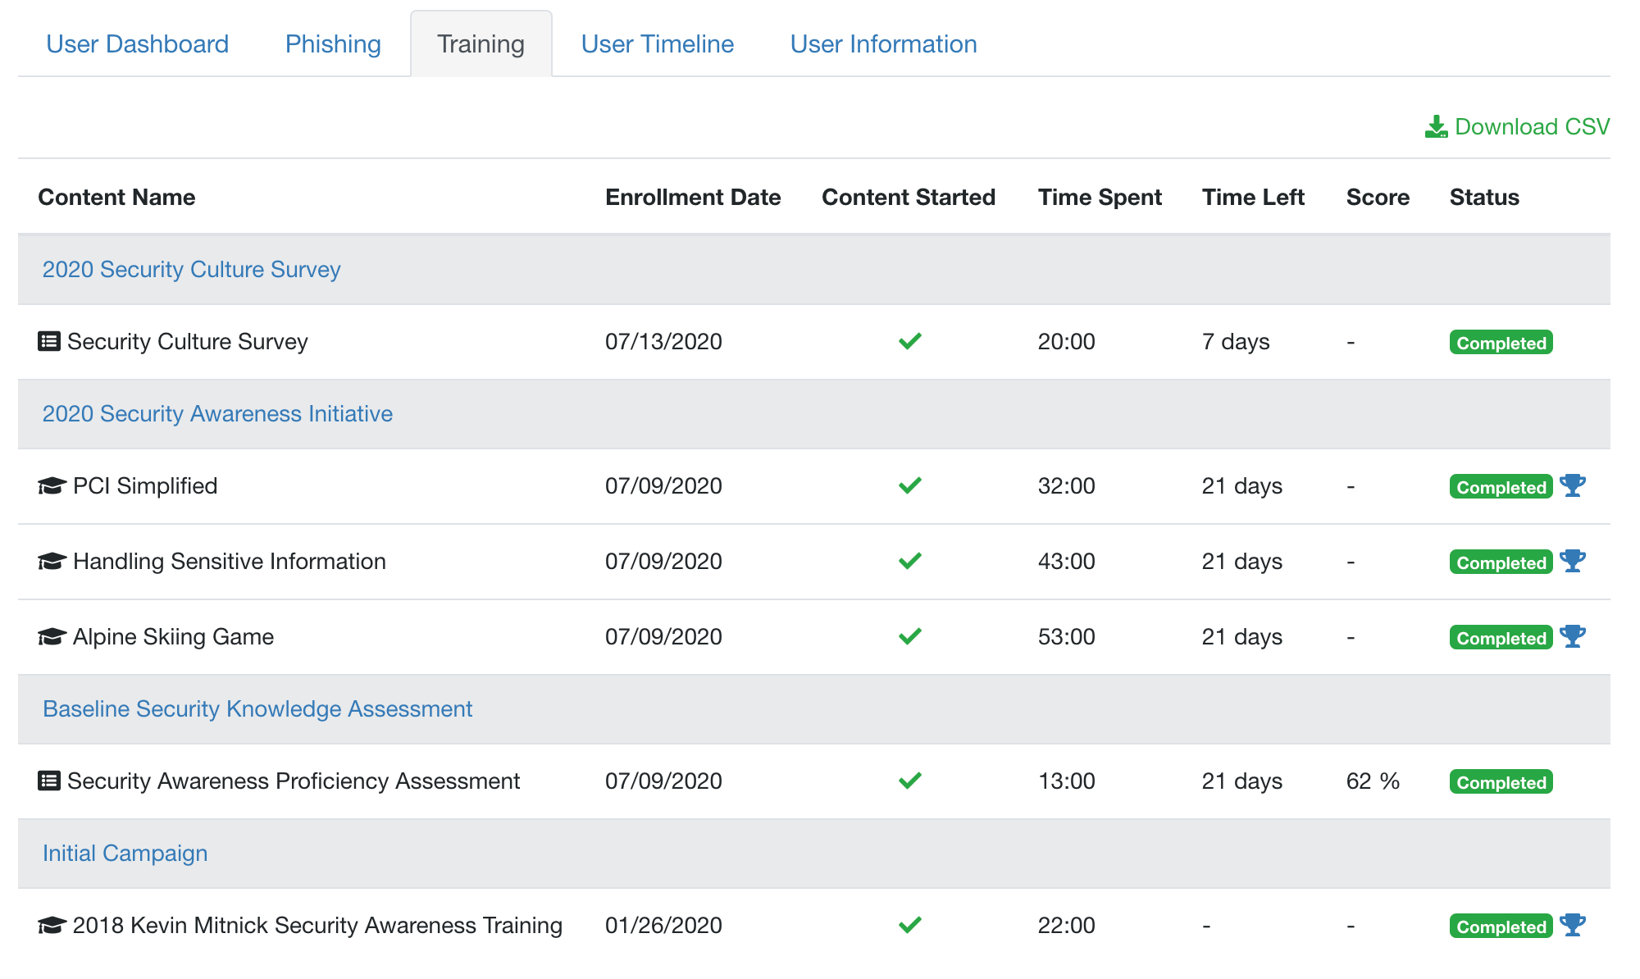Viewport: 1640px width, 979px height.
Task: Click the 13:00 time spent value
Action: tap(1067, 781)
